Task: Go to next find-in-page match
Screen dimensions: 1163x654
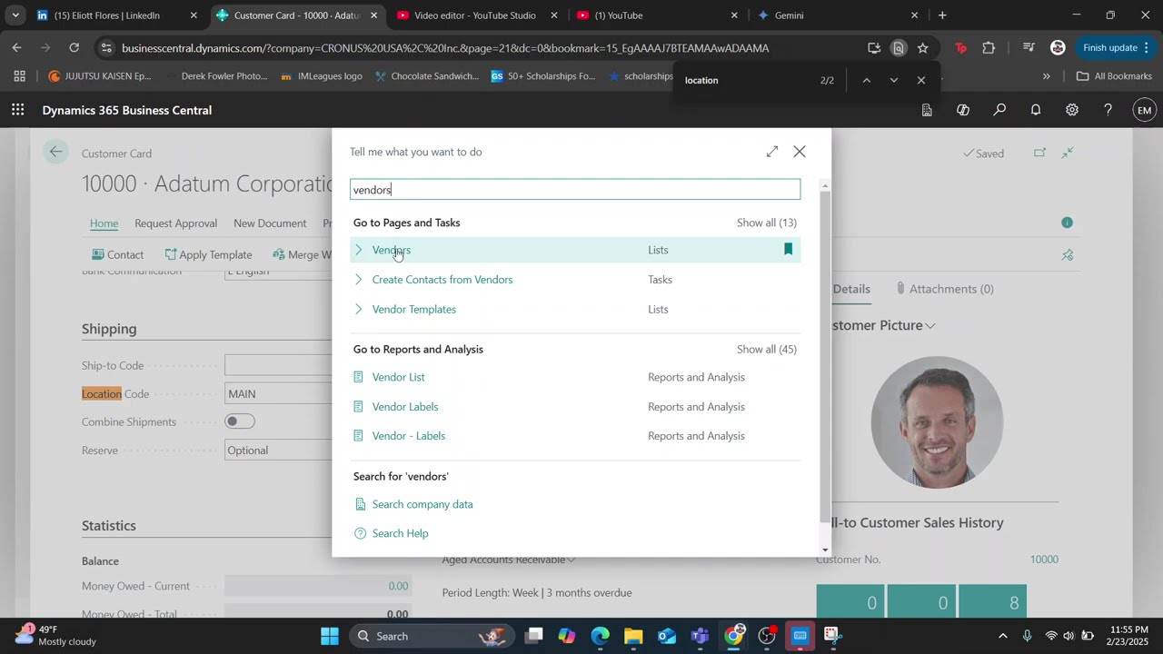Action: pyautogui.click(x=894, y=80)
